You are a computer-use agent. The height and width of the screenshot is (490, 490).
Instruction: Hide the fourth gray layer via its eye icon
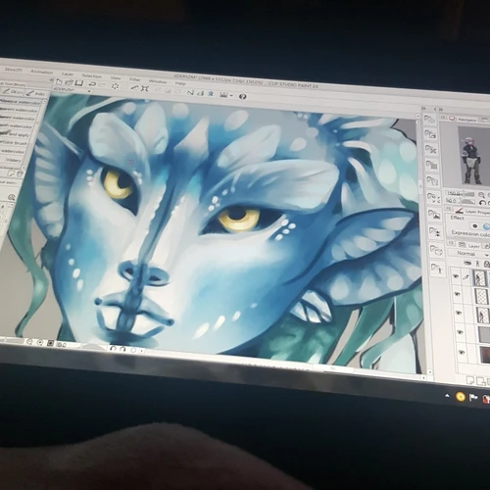(x=460, y=332)
